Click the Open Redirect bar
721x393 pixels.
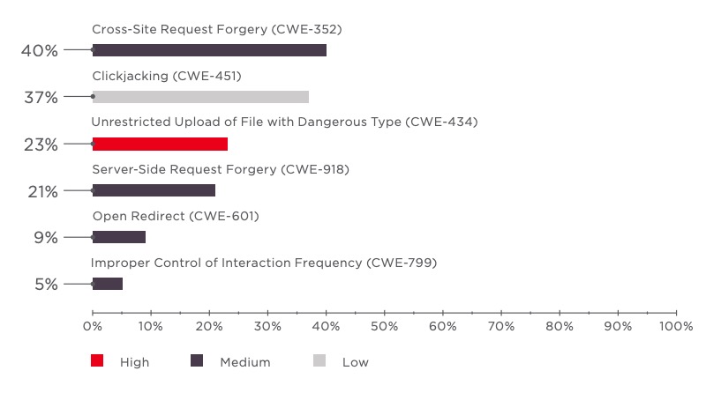tap(119, 237)
